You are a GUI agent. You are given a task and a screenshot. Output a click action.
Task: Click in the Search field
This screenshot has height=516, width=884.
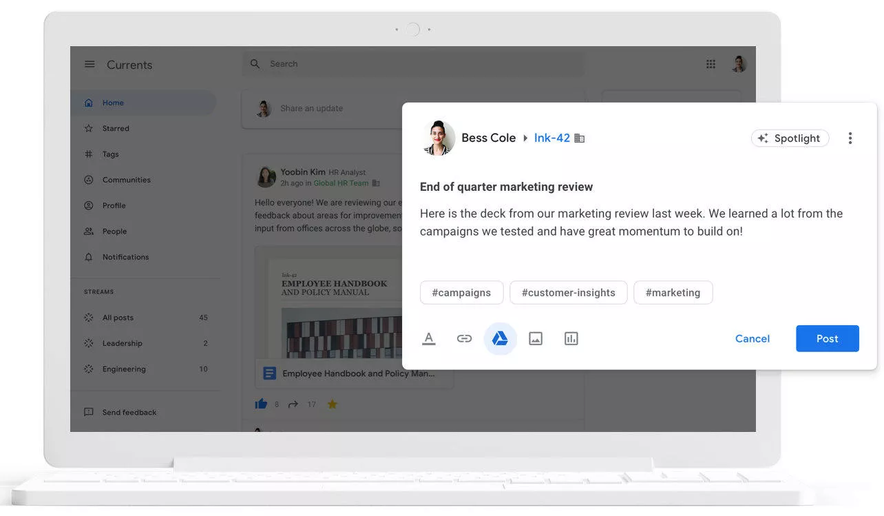[x=413, y=64]
